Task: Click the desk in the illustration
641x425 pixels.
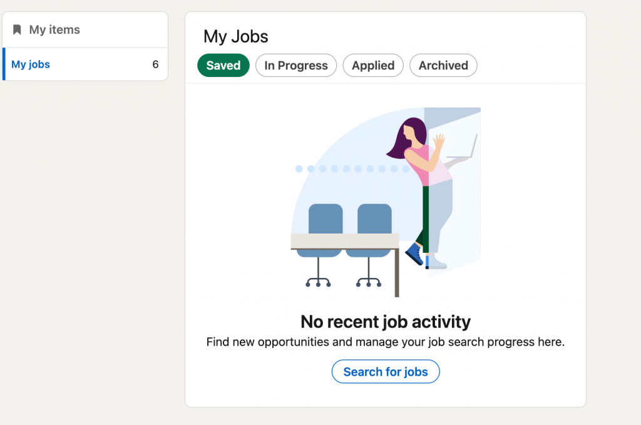Action: point(344,242)
